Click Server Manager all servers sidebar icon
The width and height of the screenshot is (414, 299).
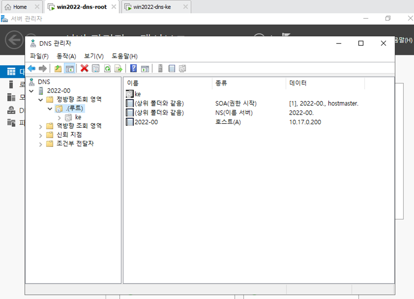(x=11, y=97)
